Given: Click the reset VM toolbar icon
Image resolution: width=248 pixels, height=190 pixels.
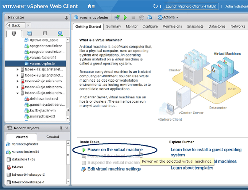Looking at the screenshot, I should pyautogui.click(x=142, y=17).
